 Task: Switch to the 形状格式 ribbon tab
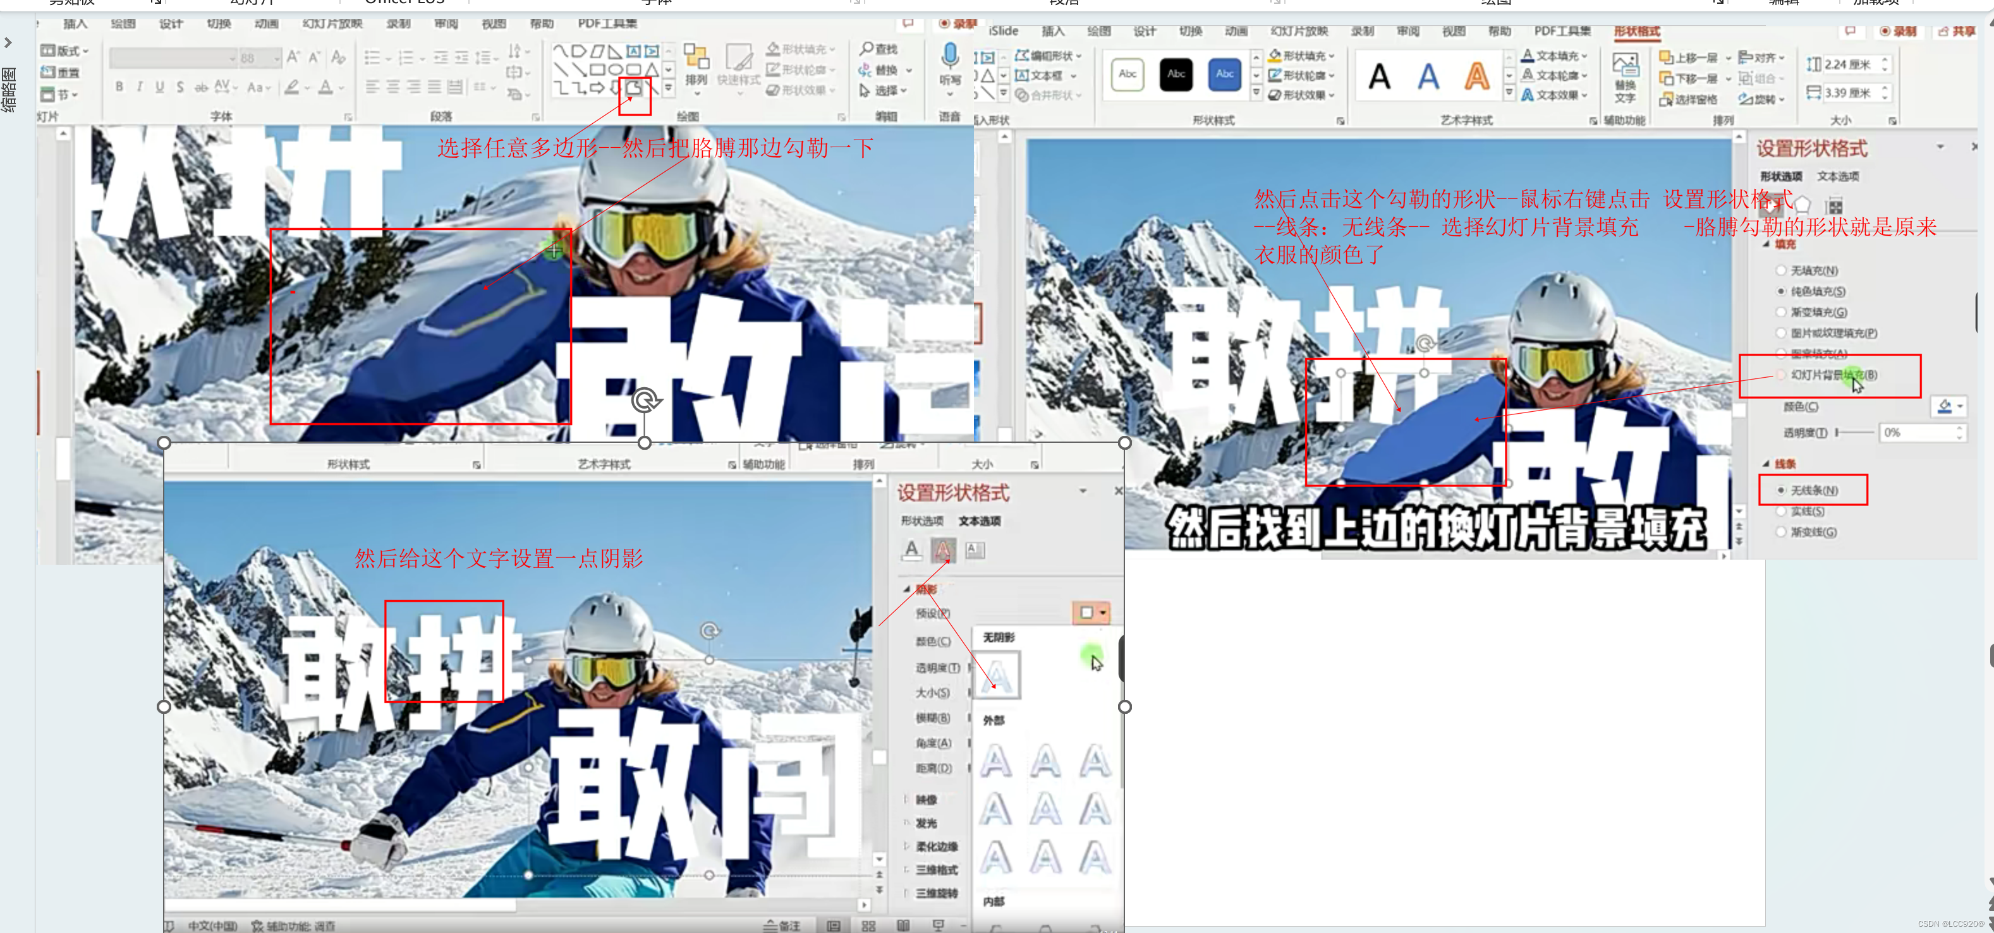(x=1636, y=31)
